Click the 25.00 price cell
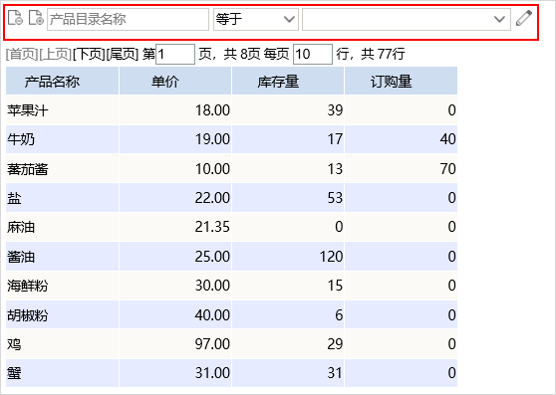This screenshot has height=395, width=556. [175, 257]
